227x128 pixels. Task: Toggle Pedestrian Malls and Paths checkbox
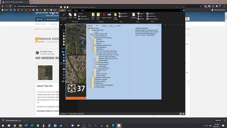coord(93,45)
